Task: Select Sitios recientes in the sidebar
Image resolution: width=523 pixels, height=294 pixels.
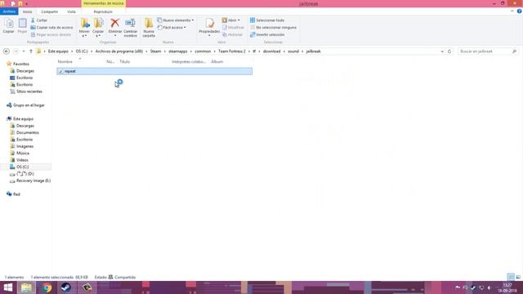Action: tap(29, 91)
